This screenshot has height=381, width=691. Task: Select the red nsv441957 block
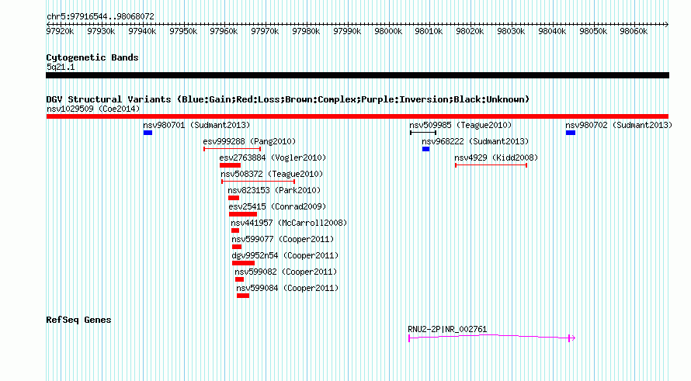235,230
